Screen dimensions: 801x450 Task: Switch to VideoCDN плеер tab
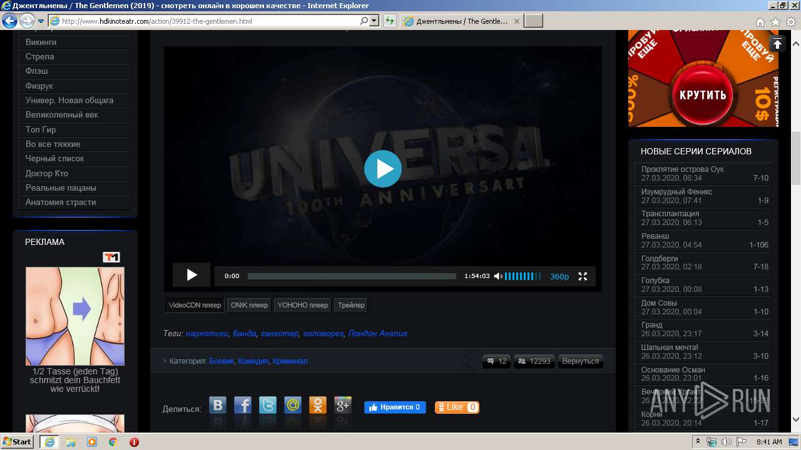pyautogui.click(x=195, y=305)
